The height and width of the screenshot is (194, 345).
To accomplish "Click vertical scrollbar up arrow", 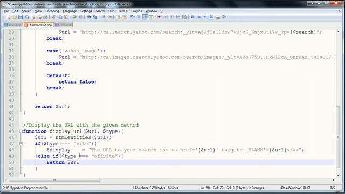I will 338,32.
